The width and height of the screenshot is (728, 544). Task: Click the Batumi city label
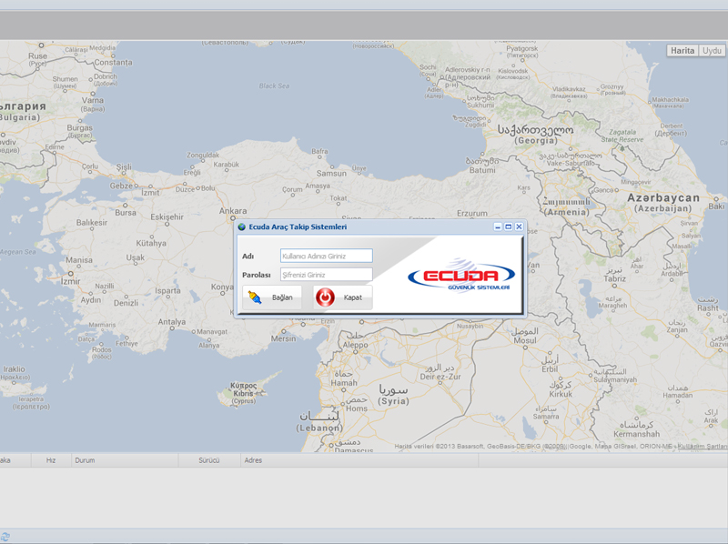482,170
